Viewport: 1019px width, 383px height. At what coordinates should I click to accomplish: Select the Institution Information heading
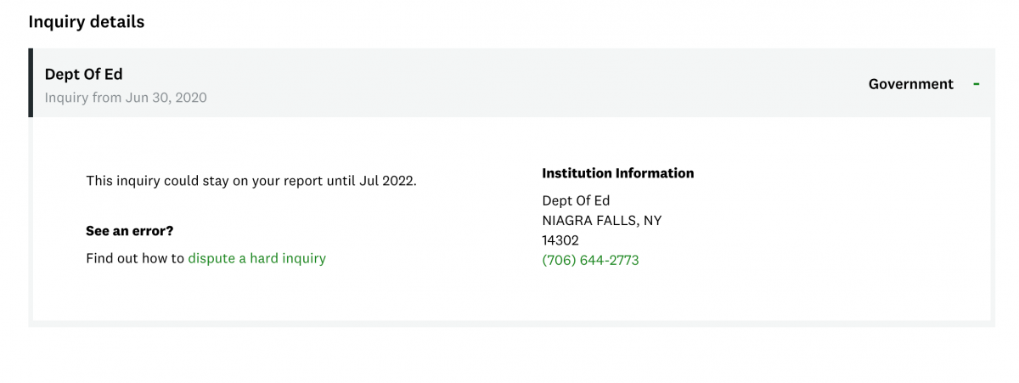pyautogui.click(x=617, y=173)
